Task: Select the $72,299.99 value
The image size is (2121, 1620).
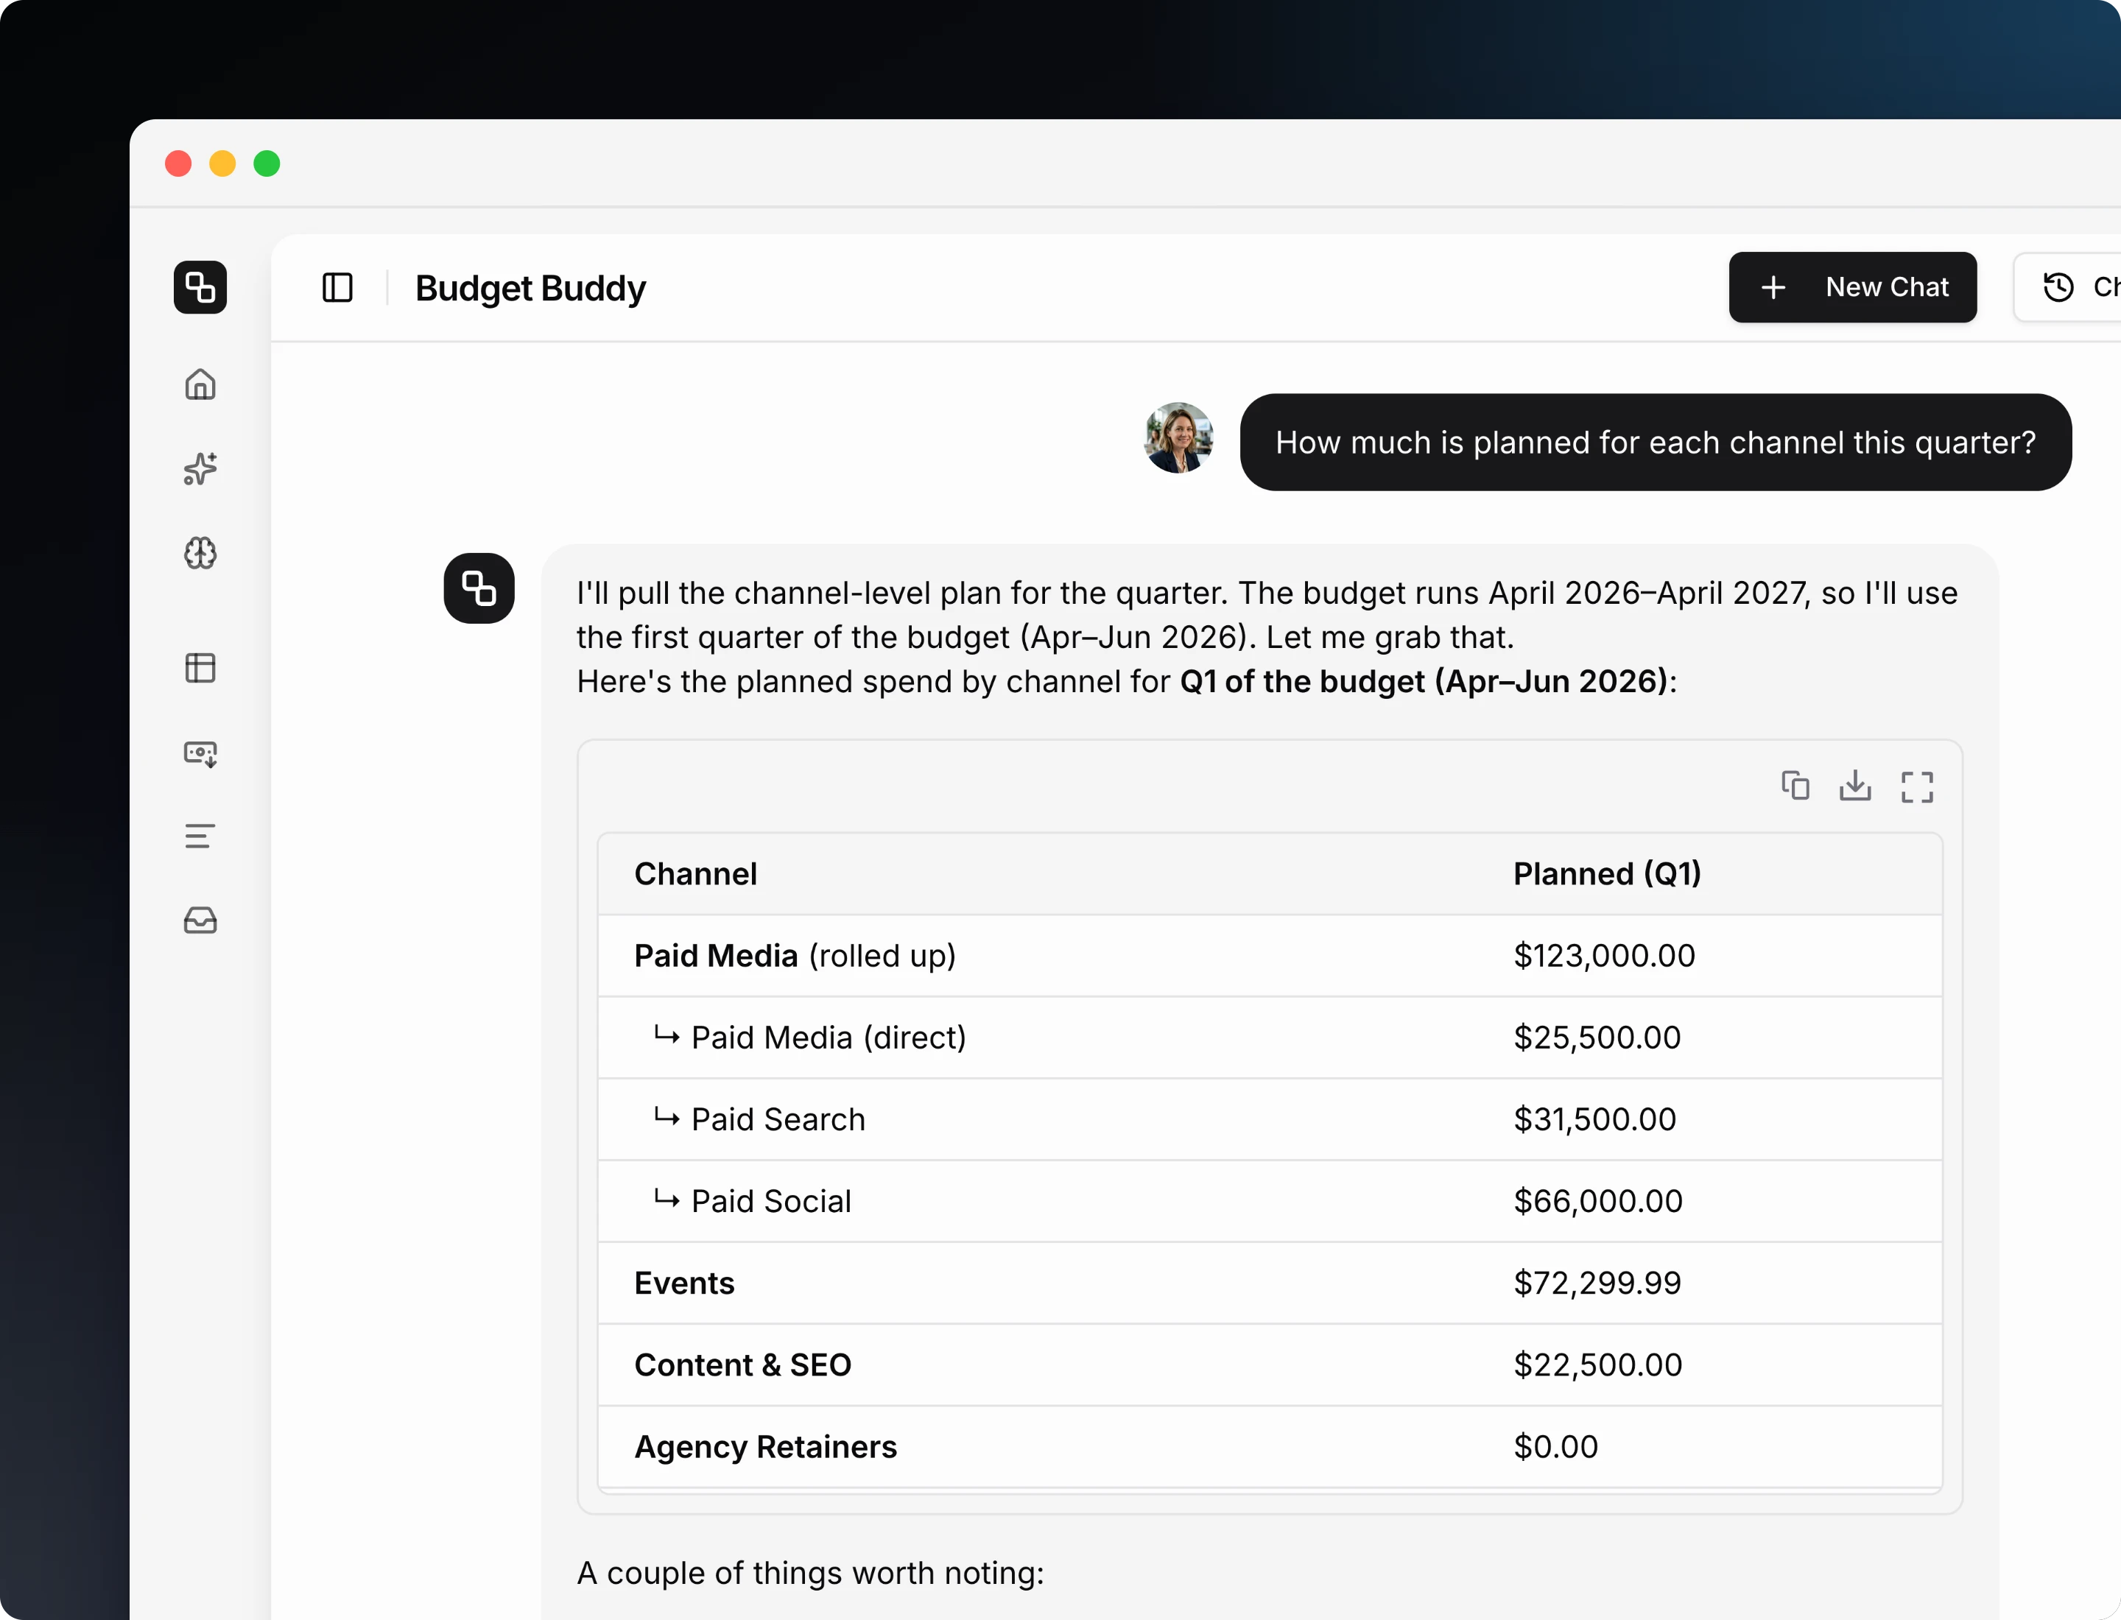Action: tap(1597, 1283)
